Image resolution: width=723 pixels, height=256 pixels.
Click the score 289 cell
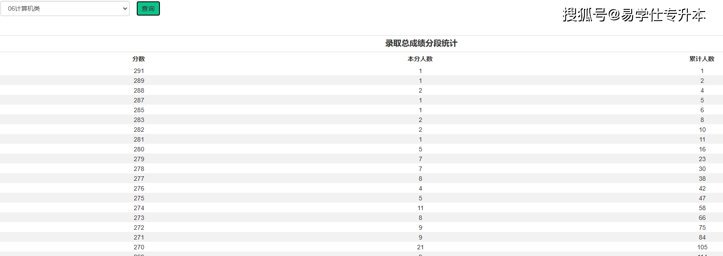coord(139,81)
